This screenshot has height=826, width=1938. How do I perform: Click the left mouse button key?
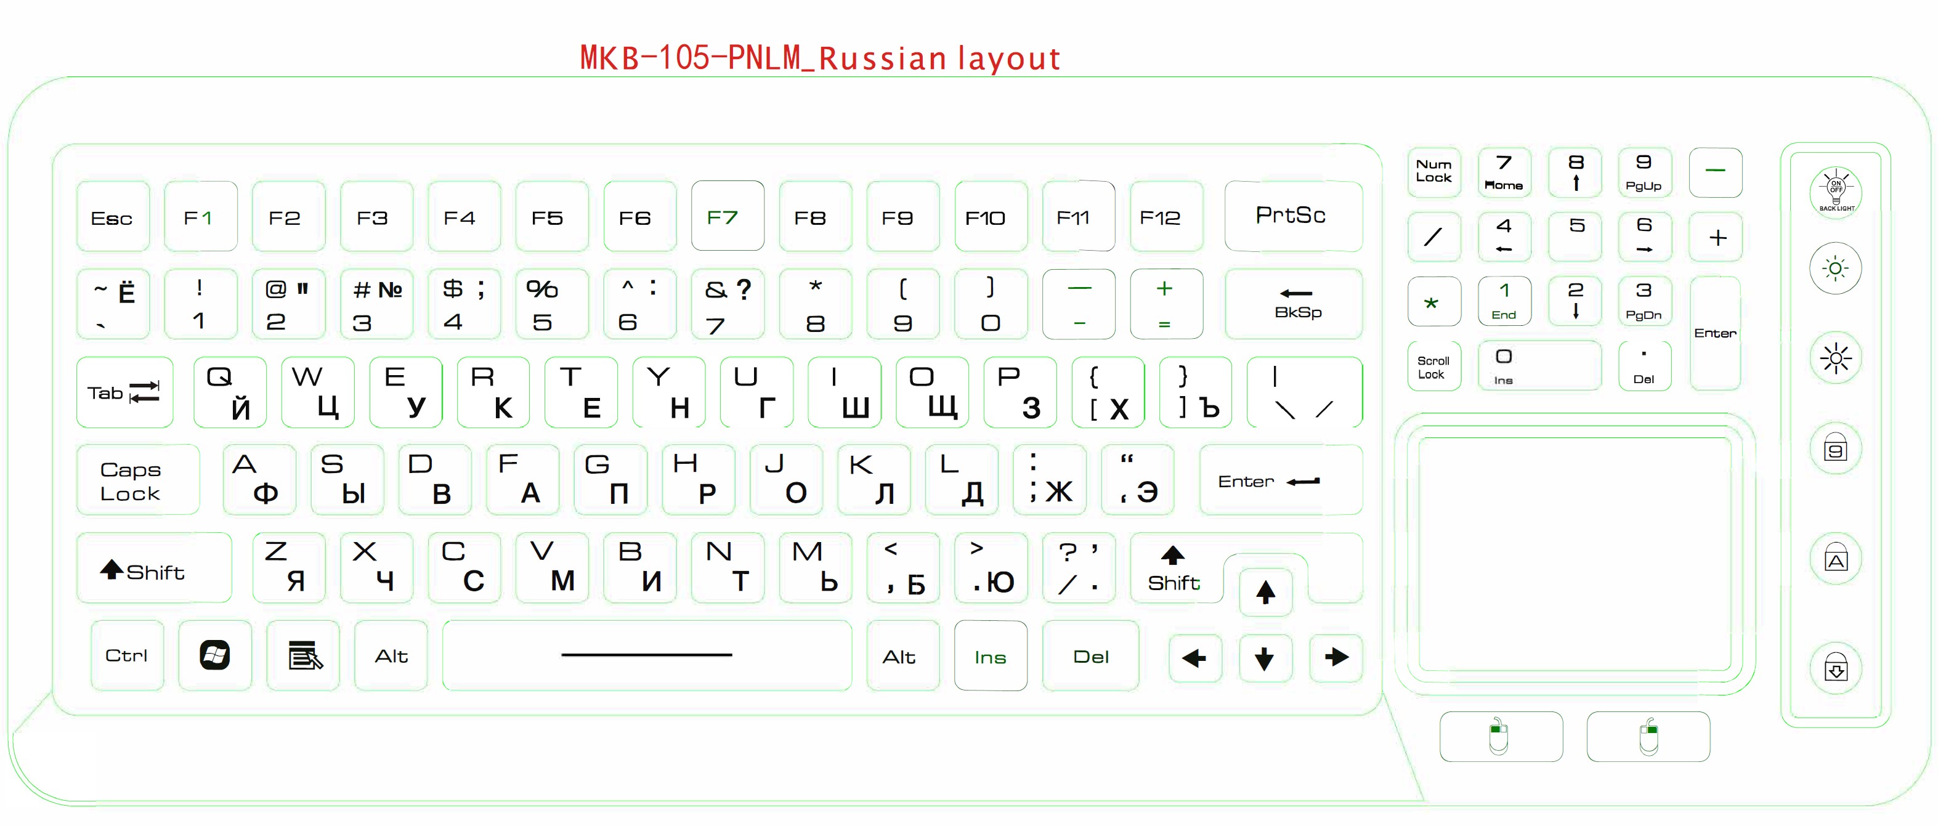pyautogui.click(x=1500, y=737)
